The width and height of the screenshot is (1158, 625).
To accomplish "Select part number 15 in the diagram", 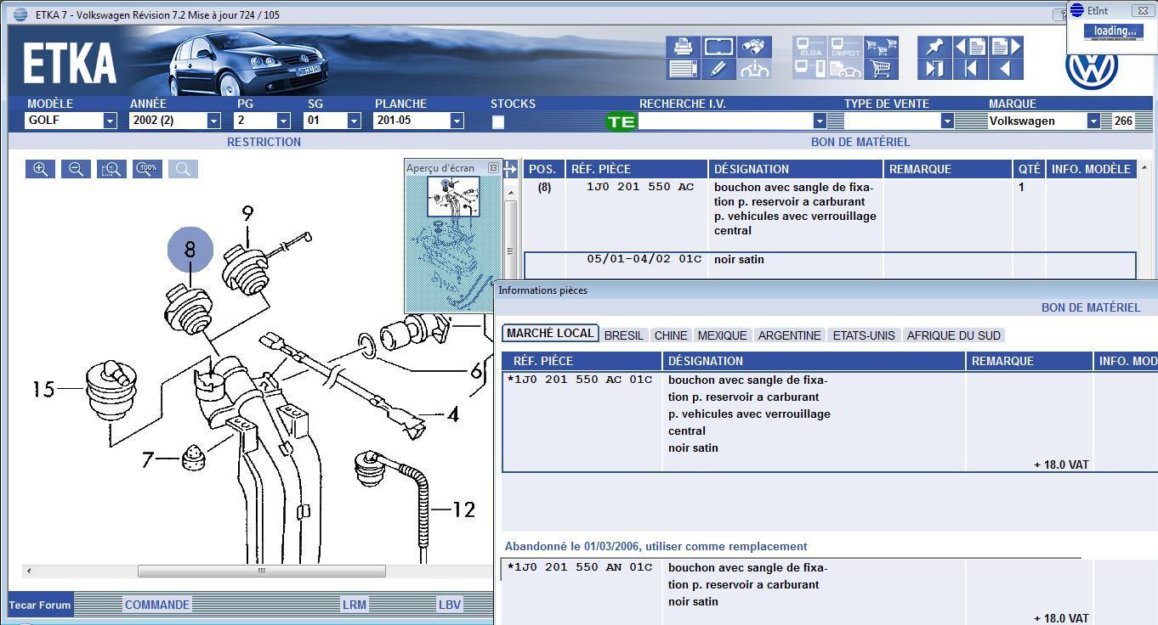I will pos(43,390).
